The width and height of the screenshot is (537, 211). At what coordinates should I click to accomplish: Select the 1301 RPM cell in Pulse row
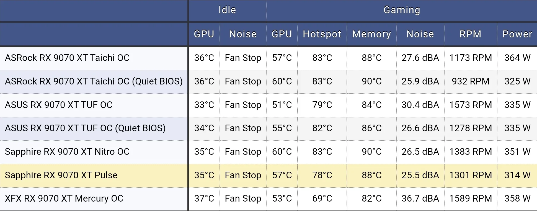coord(470,175)
